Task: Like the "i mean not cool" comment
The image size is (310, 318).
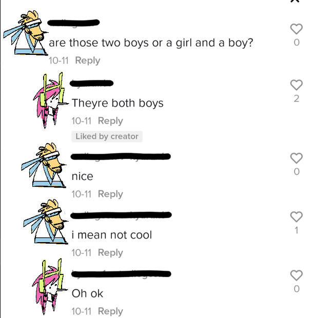Action: pyautogui.click(x=297, y=217)
